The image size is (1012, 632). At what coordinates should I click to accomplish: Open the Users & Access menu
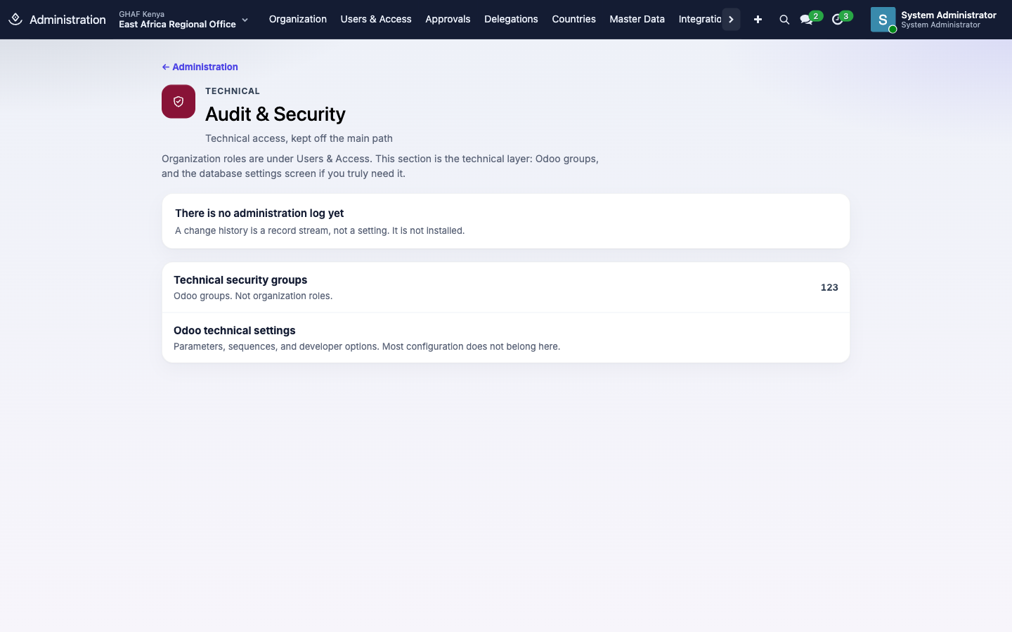(x=376, y=19)
